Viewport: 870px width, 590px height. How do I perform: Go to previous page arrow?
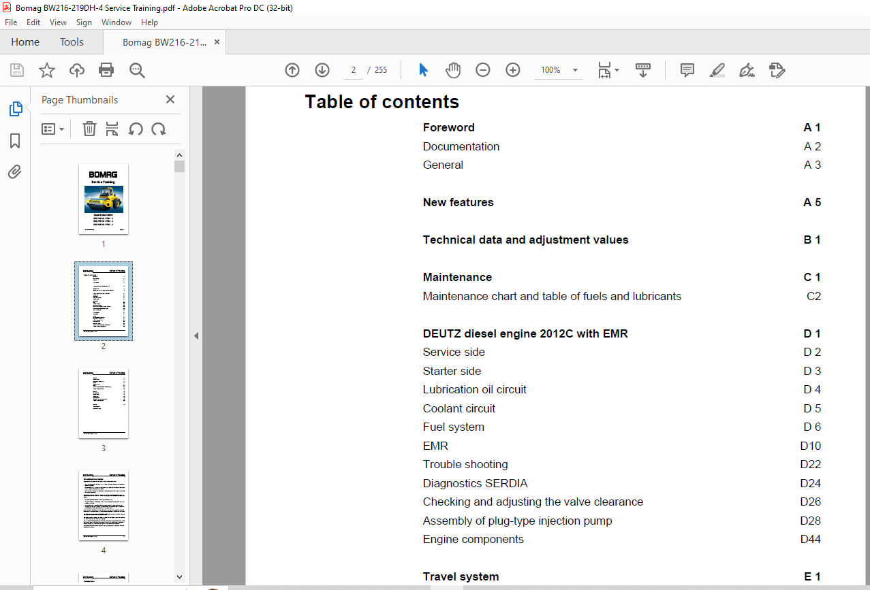point(292,70)
